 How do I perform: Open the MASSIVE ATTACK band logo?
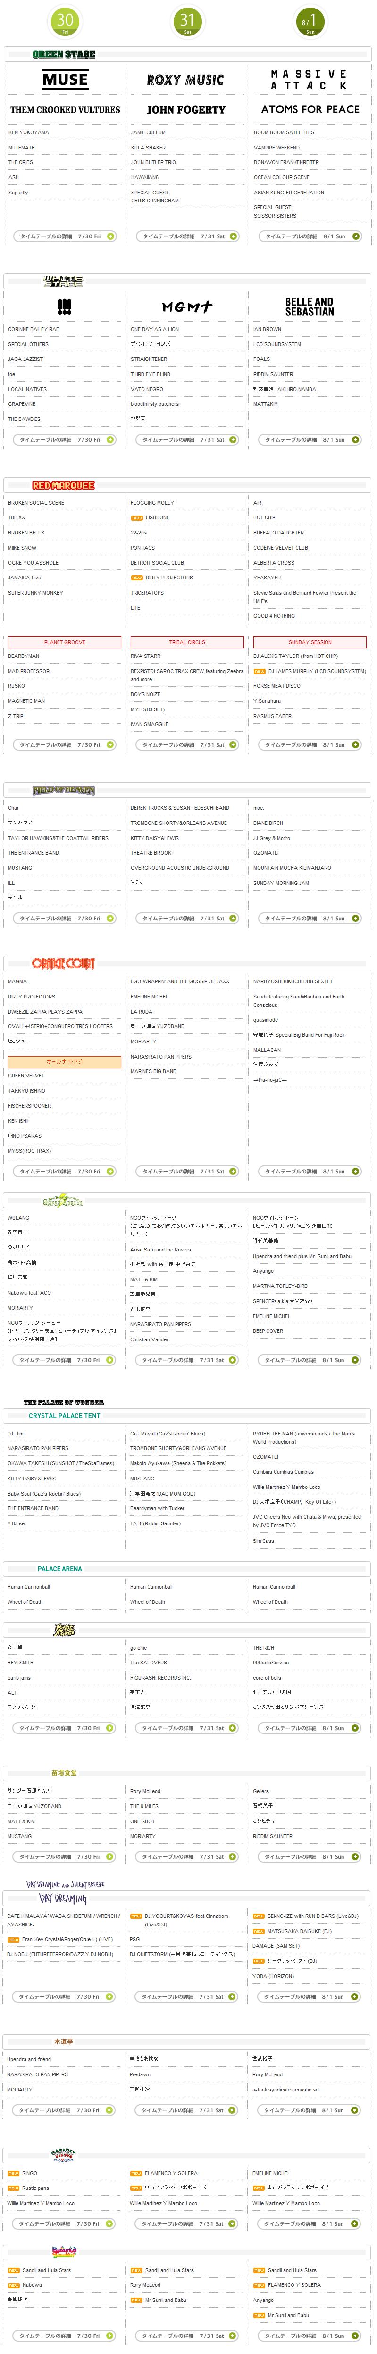[309, 79]
